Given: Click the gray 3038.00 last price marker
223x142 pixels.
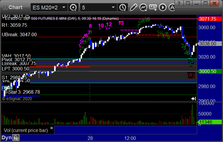Looking at the screenshot, I should tap(209, 43).
